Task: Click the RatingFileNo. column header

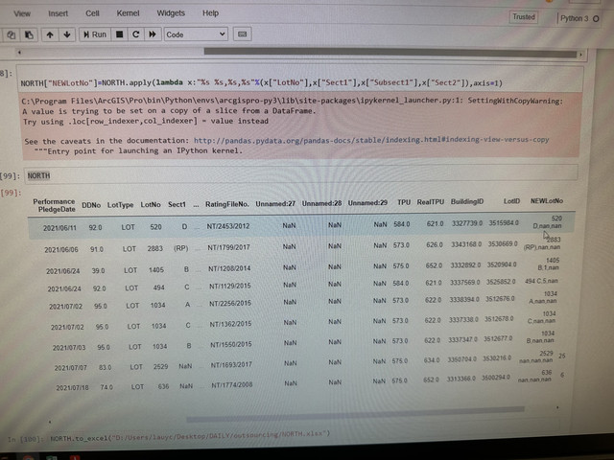Action: coord(227,204)
